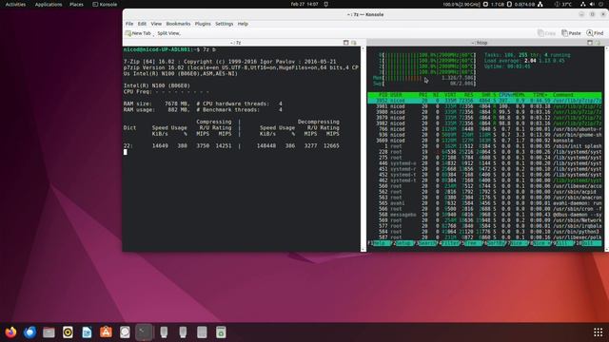Open the Settings menu in Konsole
This screenshot has height=342, width=609.
[225, 24]
